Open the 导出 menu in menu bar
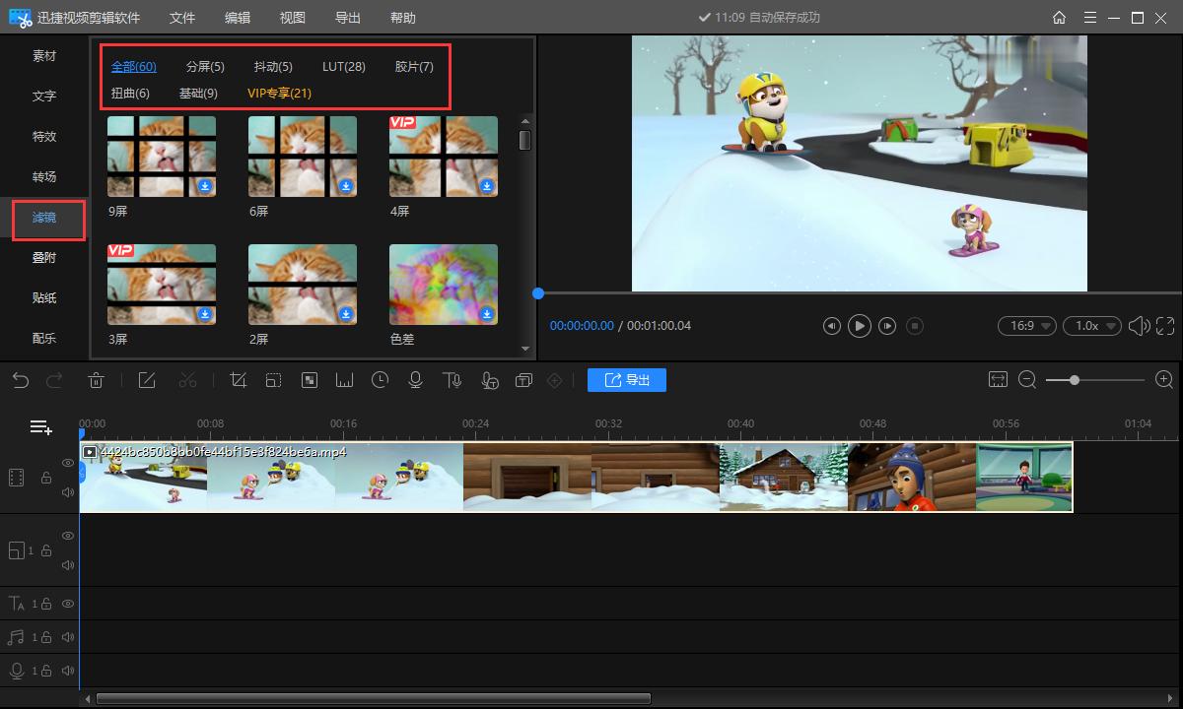Screen dimensions: 1183x709 (347, 18)
